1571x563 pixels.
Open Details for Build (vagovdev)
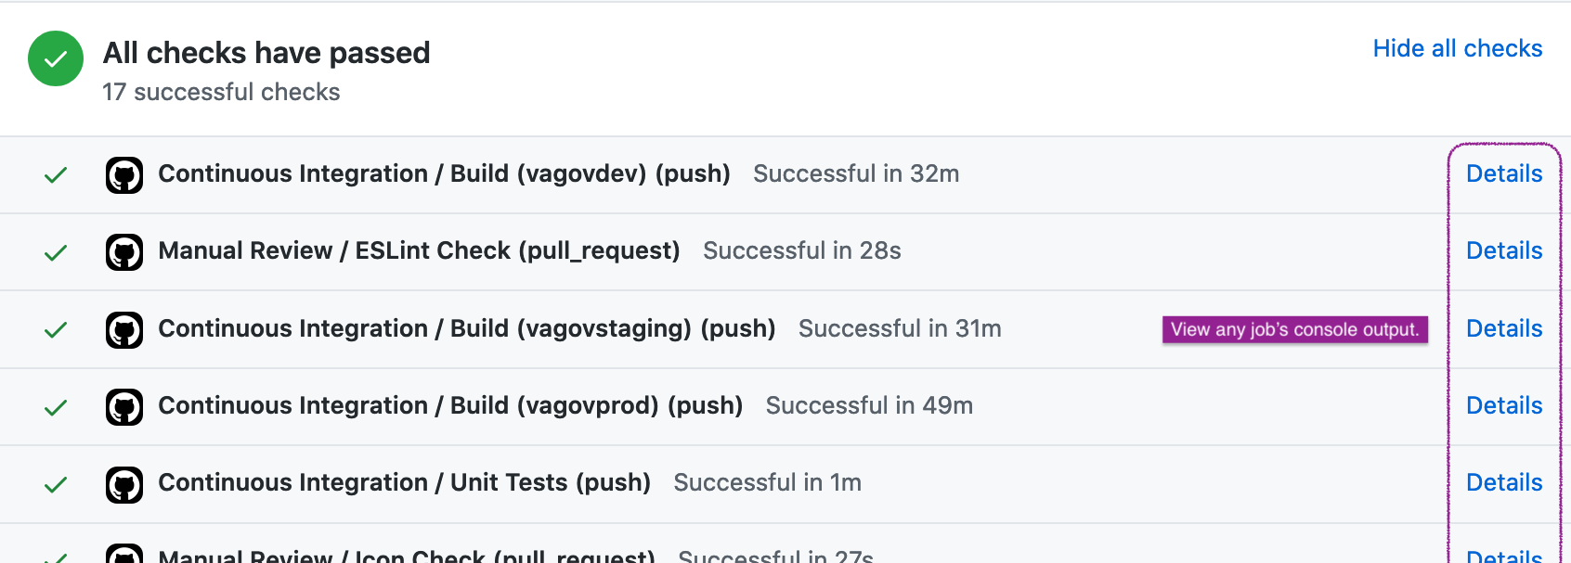pos(1504,174)
